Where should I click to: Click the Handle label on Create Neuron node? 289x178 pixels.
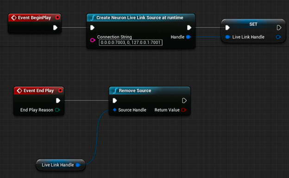[x=177, y=37]
